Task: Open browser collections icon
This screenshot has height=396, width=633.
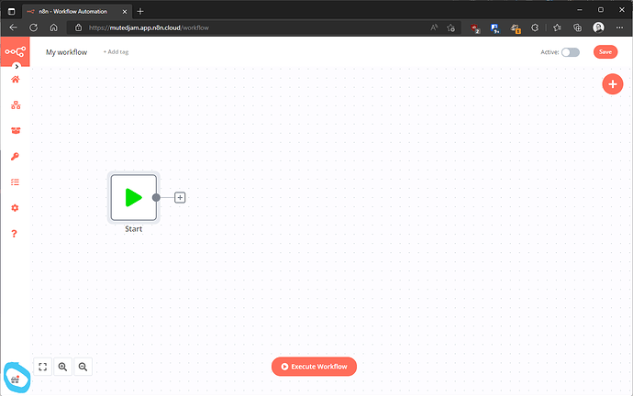Action: (x=578, y=27)
